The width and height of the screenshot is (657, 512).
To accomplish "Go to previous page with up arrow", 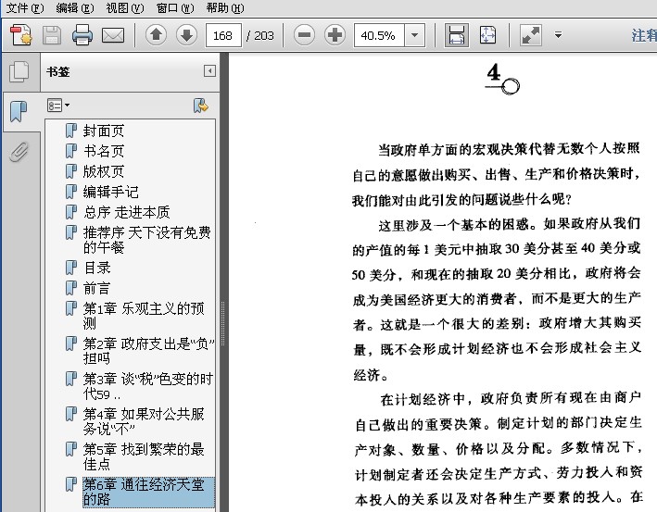I will 157,36.
